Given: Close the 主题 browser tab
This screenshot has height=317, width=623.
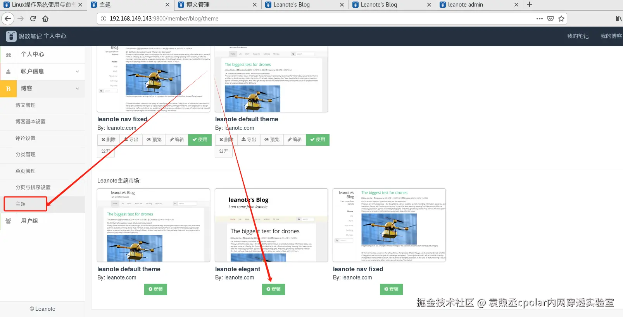Looking at the screenshot, I should point(167,5).
